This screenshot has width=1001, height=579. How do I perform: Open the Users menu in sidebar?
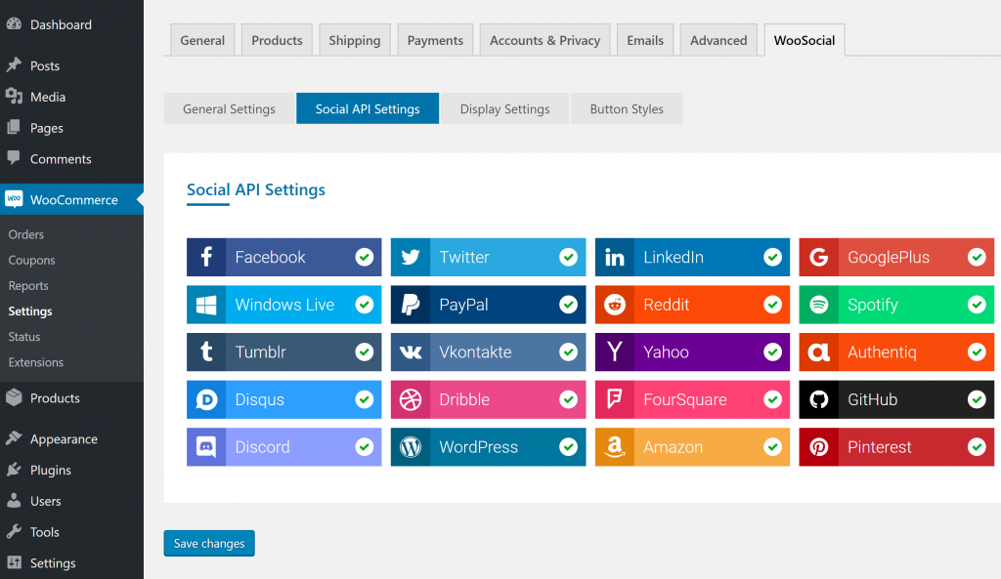(x=46, y=501)
